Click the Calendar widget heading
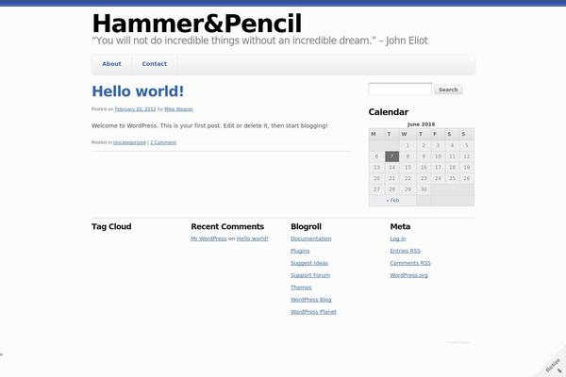This screenshot has width=566, height=377. coord(389,112)
